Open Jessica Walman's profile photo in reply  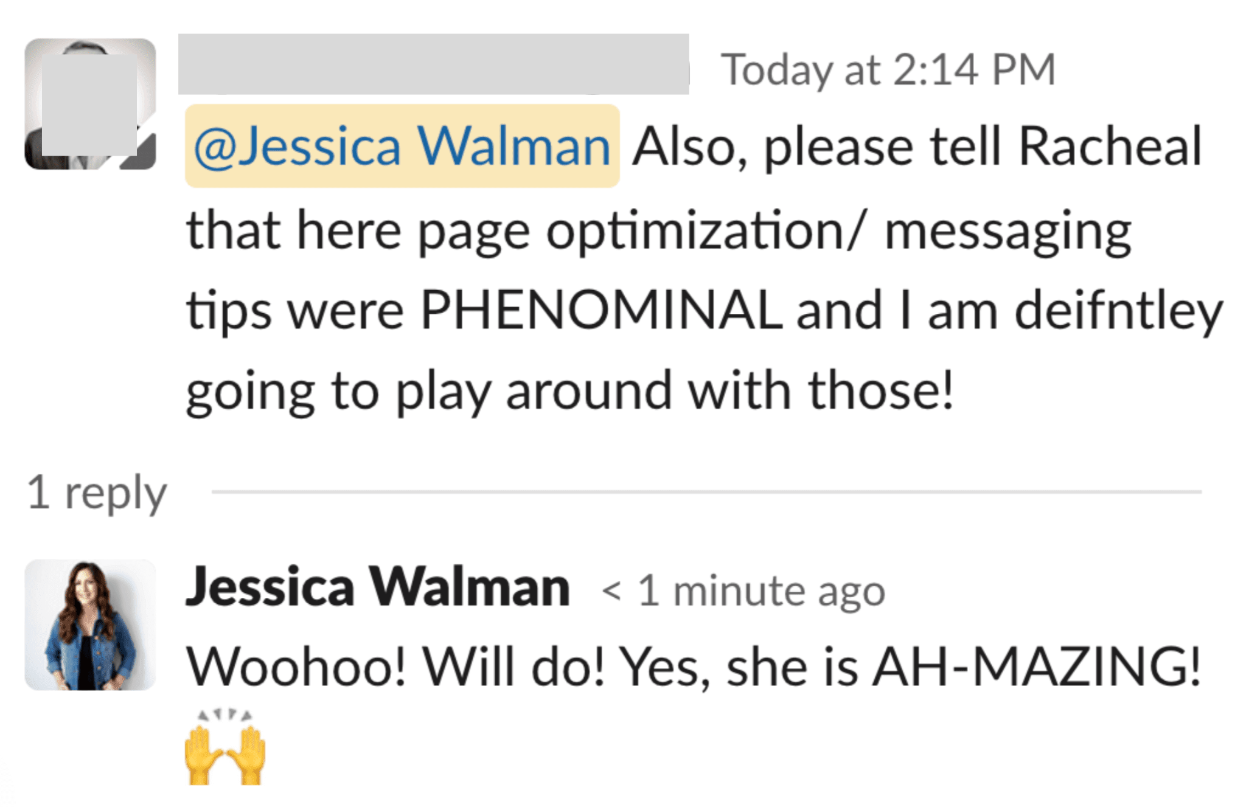tap(90, 625)
